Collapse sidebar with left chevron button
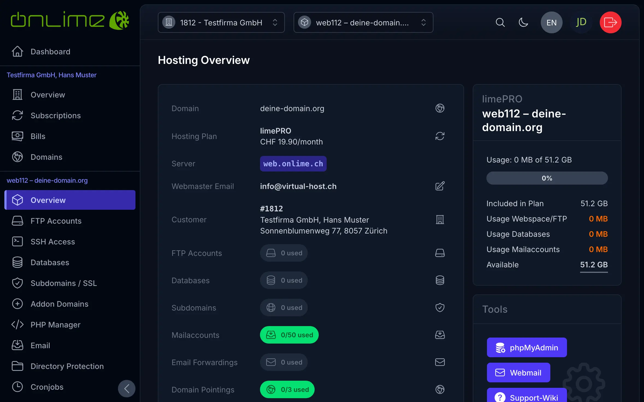This screenshot has height=402, width=644. click(x=126, y=388)
